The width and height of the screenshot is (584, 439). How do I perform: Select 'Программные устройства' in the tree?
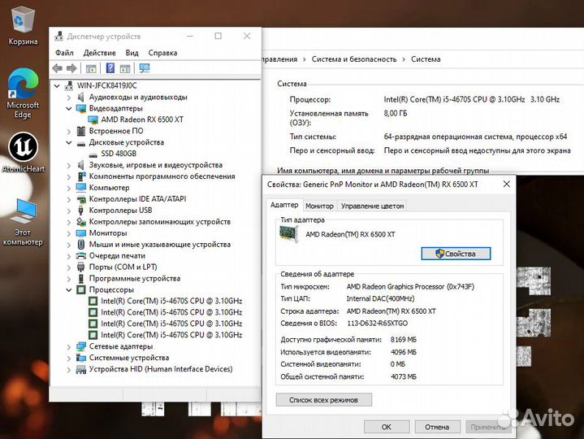click(135, 278)
